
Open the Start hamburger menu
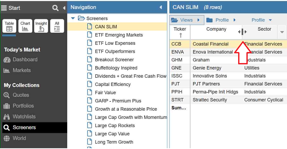[4, 8]
